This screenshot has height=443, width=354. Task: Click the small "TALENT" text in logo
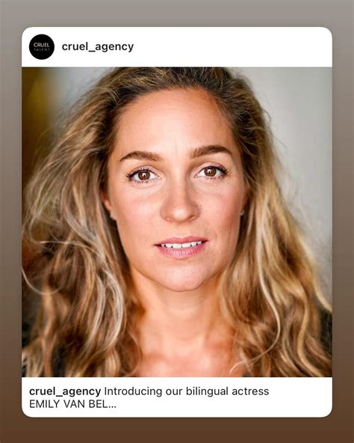(x=42, y=49)
